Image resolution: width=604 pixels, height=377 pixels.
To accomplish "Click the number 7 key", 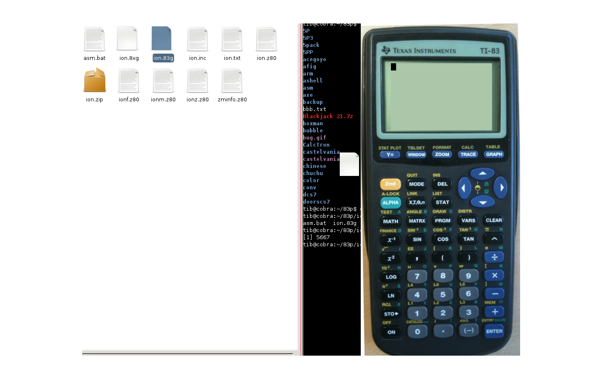I will pos(417,276).
